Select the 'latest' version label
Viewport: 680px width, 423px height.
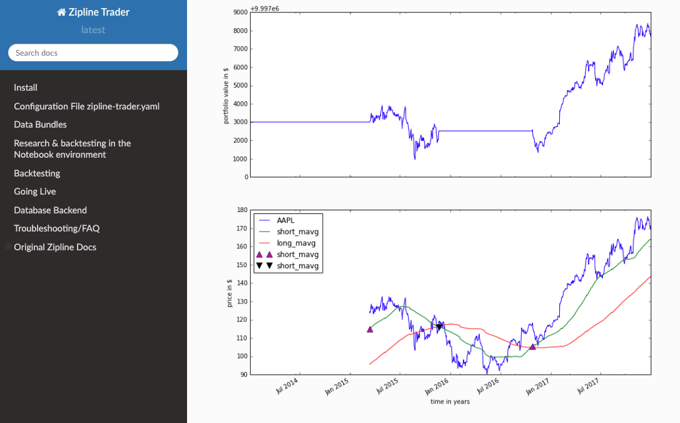point(93,30)
